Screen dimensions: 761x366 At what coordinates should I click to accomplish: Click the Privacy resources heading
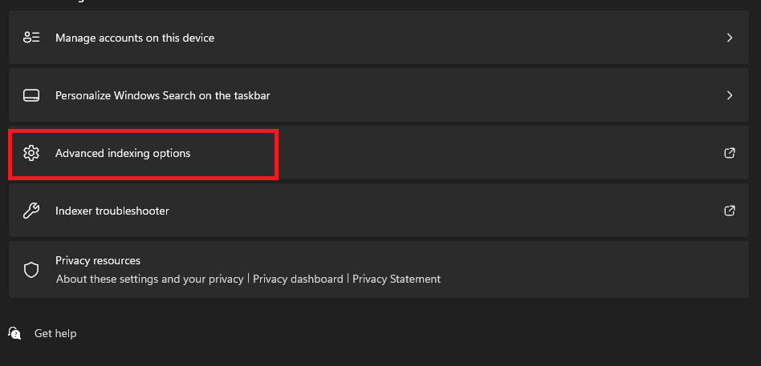[98, 260]
